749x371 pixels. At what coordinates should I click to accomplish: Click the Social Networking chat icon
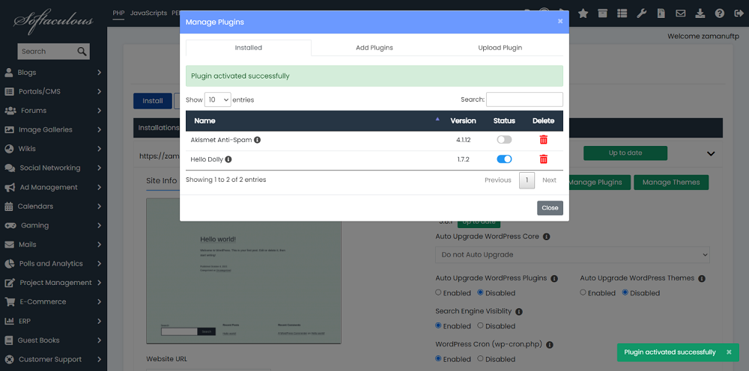coord(10,168)
